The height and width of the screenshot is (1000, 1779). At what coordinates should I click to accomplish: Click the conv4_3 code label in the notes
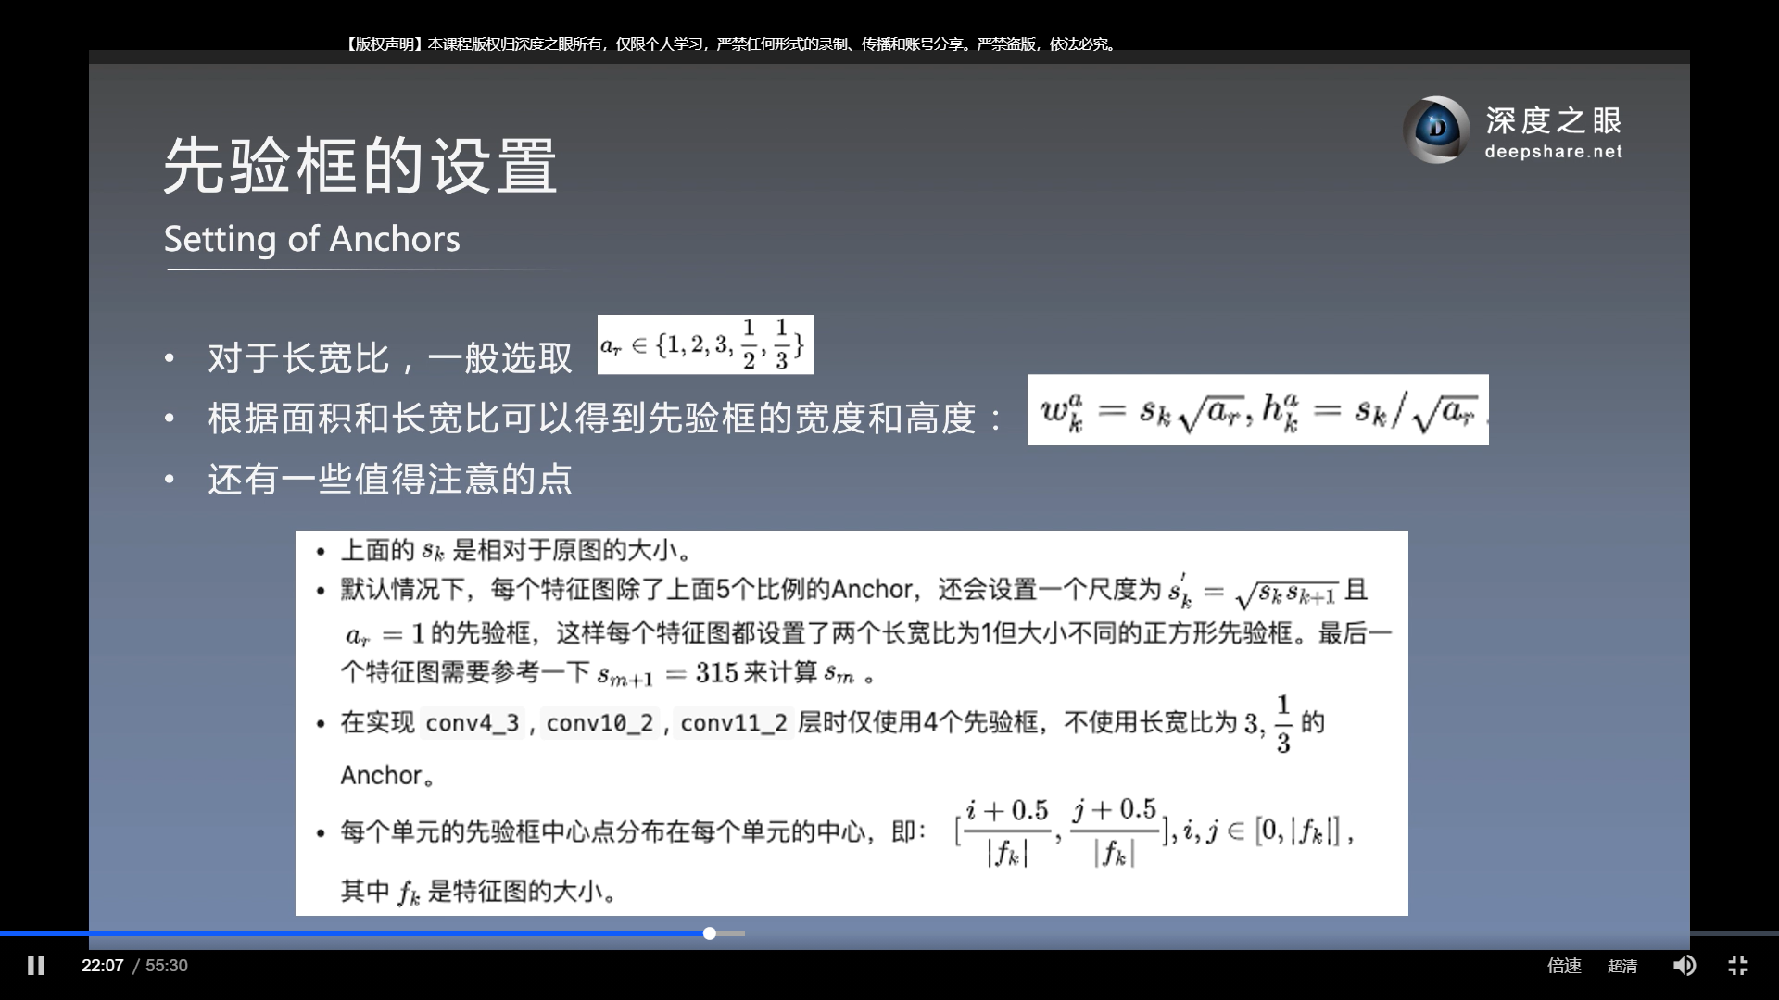point(473,722)
